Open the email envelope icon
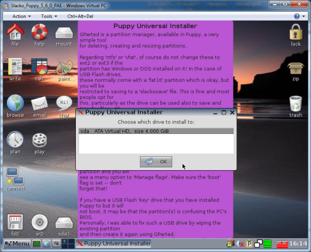The width and height of the screenshot is (311, 252). pyautogui.click(x=40, y=103)
